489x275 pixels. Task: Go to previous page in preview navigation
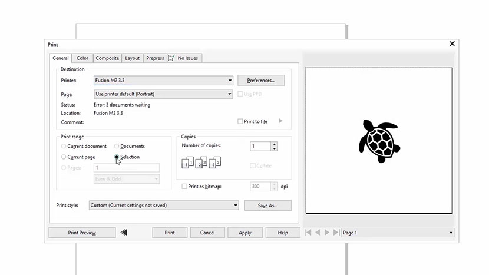(x=318, y=233)
